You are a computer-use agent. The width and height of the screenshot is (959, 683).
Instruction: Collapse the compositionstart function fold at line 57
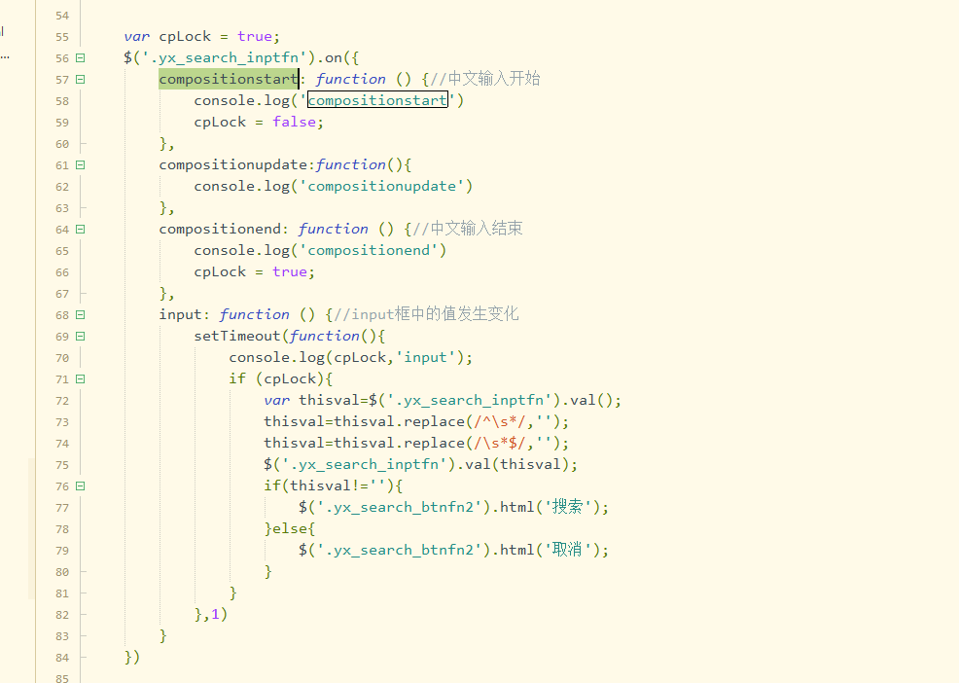(80, 80)
